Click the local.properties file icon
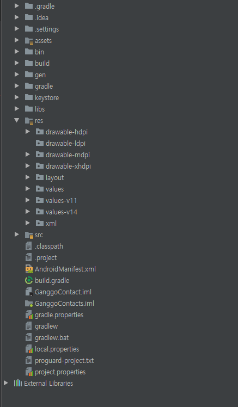The width and height of the screenshot is (238, 407). click(29, 349)
